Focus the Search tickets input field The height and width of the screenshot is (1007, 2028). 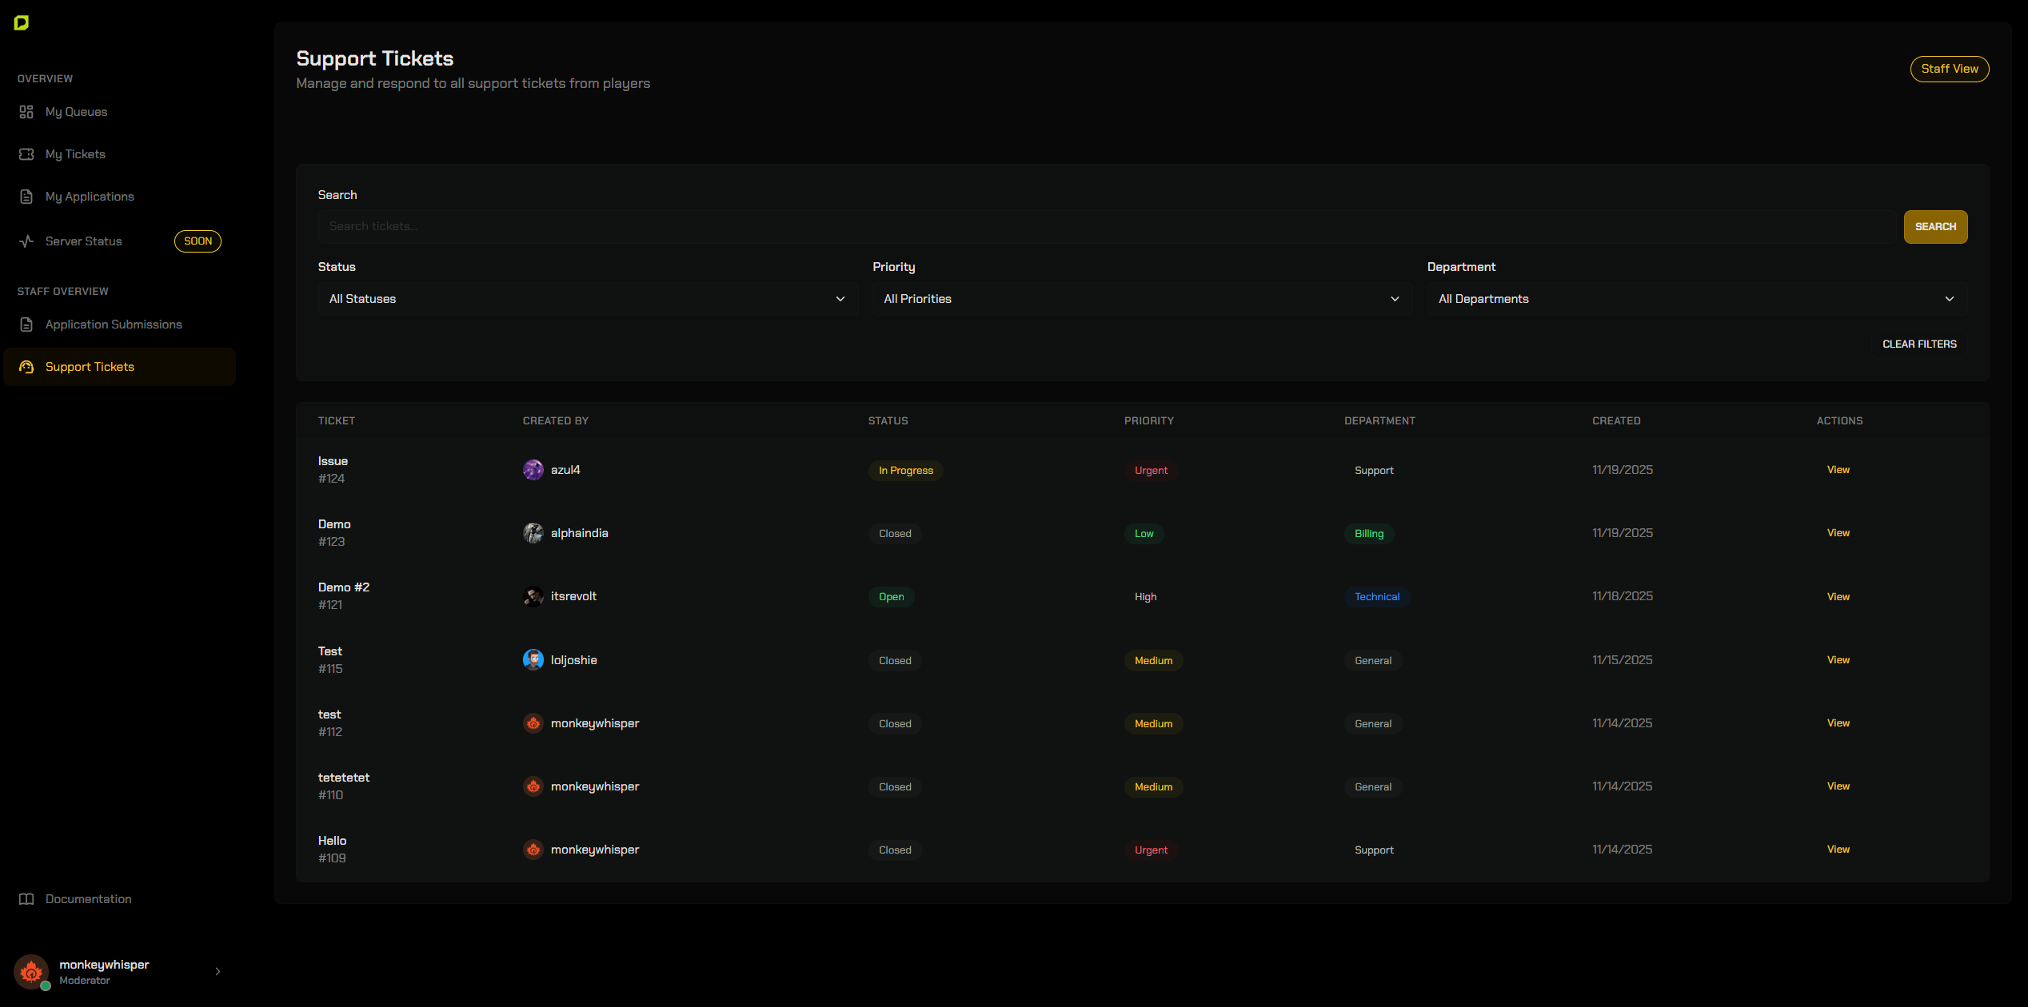1106,227
